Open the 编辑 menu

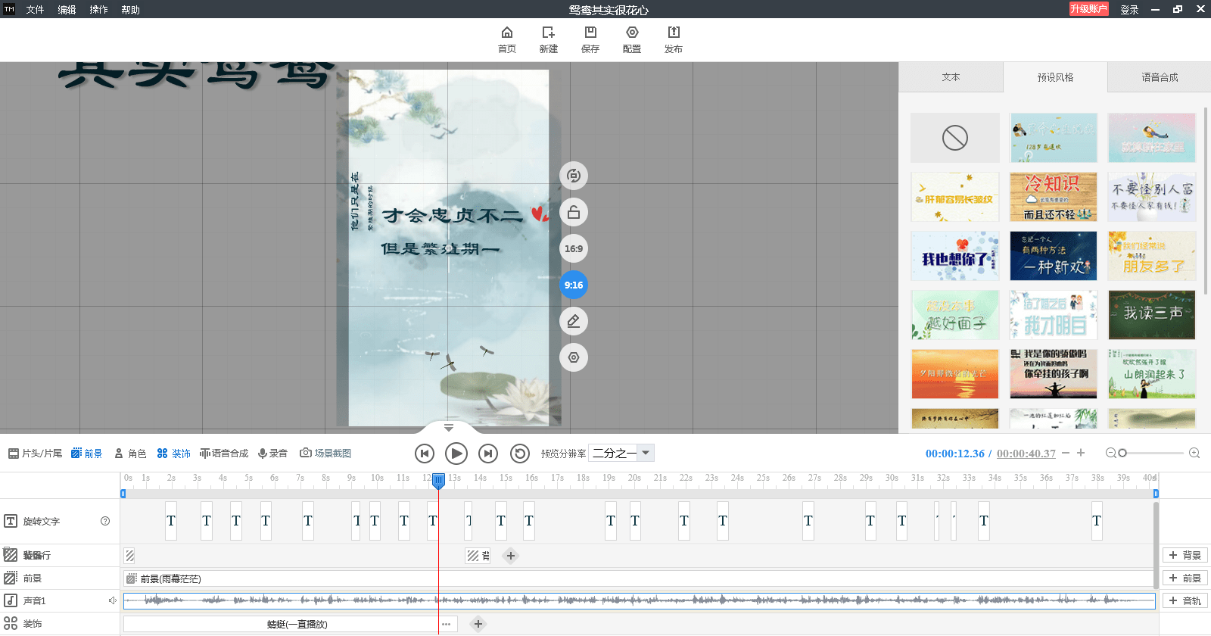tap(67, 10)
